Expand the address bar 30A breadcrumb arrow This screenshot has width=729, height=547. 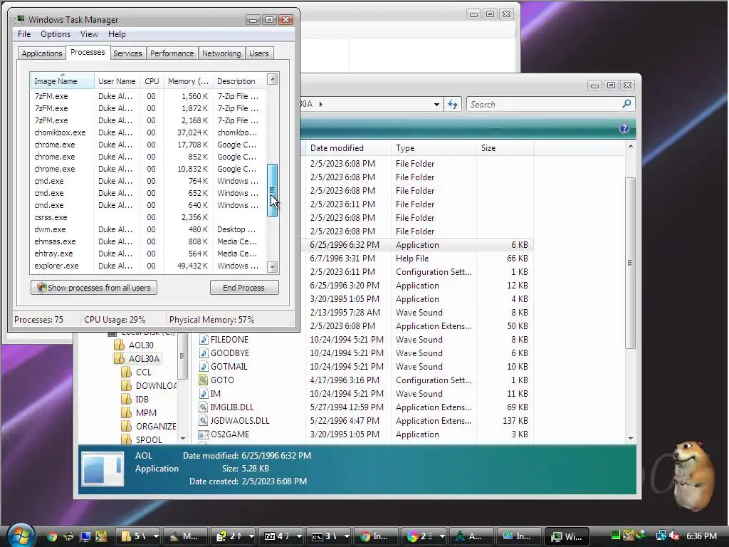pyautogui.click(x=321, y=104)
